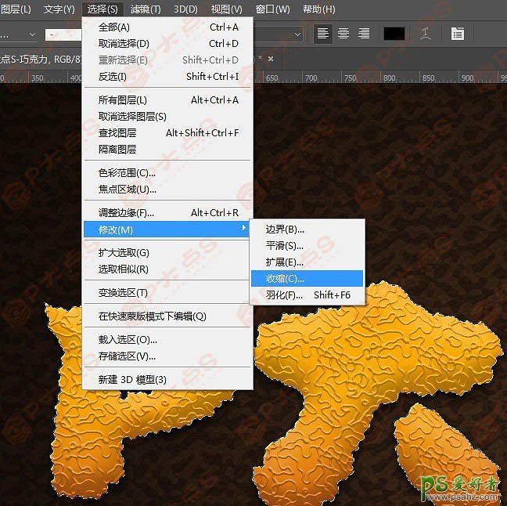The width and height of the screenshot is (507, 506).
Task: Close the document tab with the x
Action: tap(270, 59)
